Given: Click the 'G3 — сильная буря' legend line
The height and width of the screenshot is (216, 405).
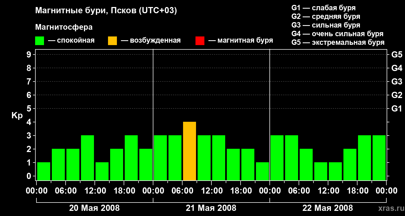Looking at the screenshot, I should pos(326,25).
